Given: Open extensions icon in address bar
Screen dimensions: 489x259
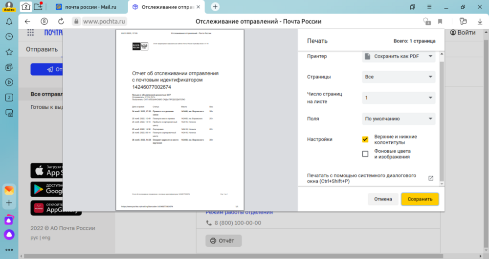Looking at the screenshot, I should [463, 21].
